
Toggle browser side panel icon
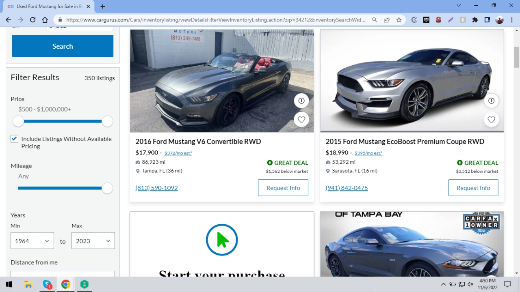pos(487,19)
